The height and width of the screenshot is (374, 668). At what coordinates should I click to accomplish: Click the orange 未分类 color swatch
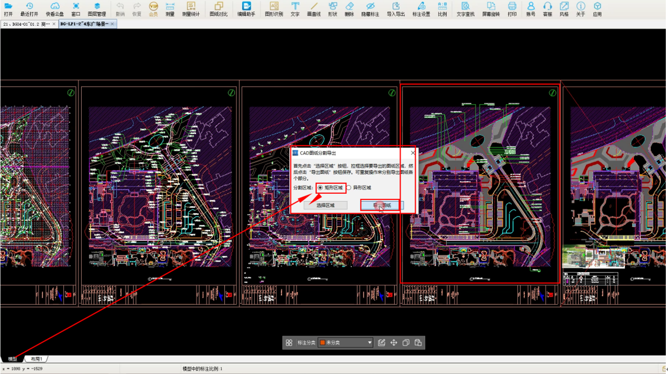tap(323, 343)
